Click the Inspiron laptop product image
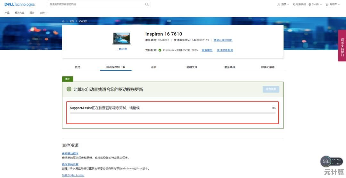 pos(121,38)
